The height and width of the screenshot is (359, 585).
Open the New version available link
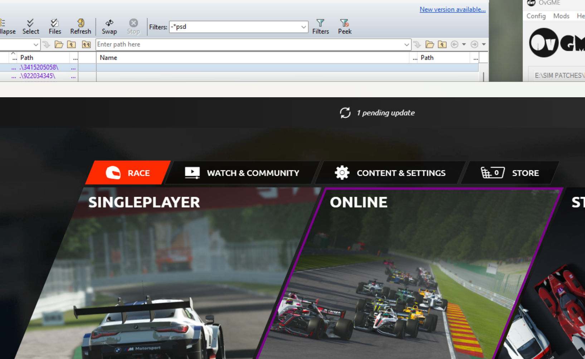point(453,9)
